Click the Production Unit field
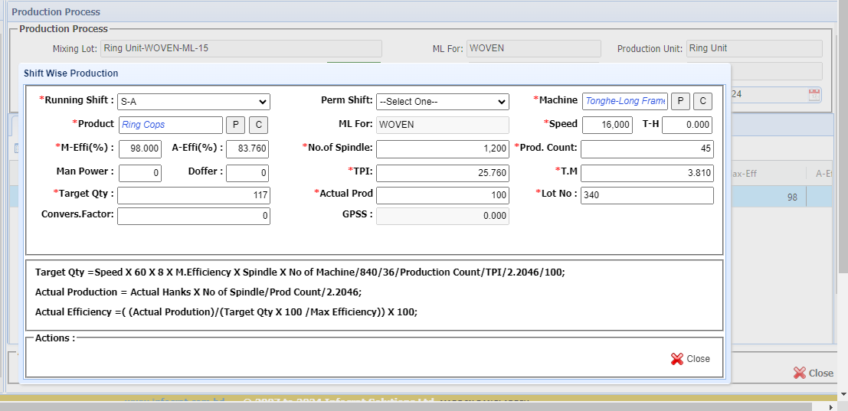The image size is (848, 411). point(755,49)
